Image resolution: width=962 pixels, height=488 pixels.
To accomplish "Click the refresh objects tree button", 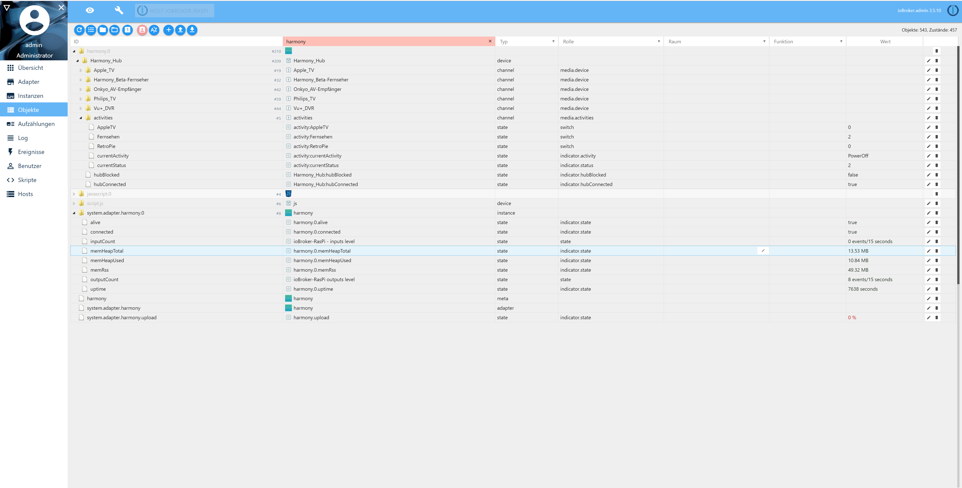I will tap(79, 30).
